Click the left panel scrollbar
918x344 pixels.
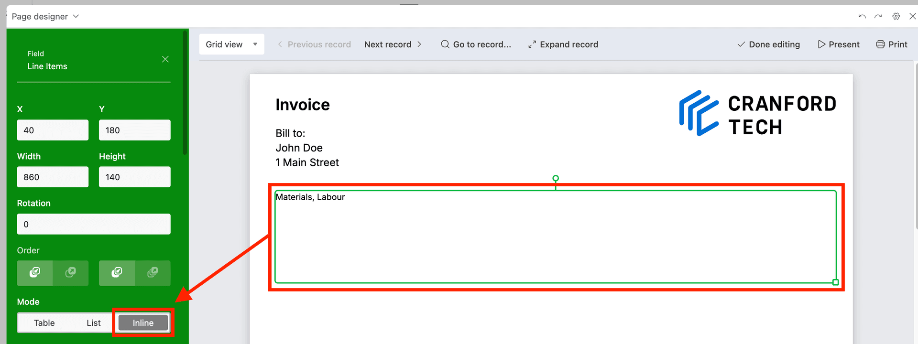click(x=185, y=93)
